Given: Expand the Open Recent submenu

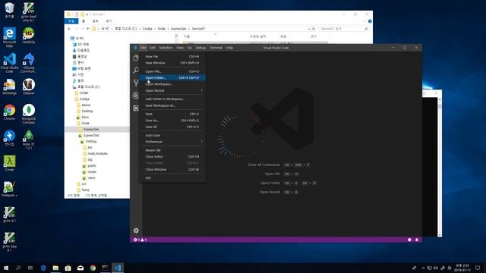Looking at the screenshot, I should 172,91.
